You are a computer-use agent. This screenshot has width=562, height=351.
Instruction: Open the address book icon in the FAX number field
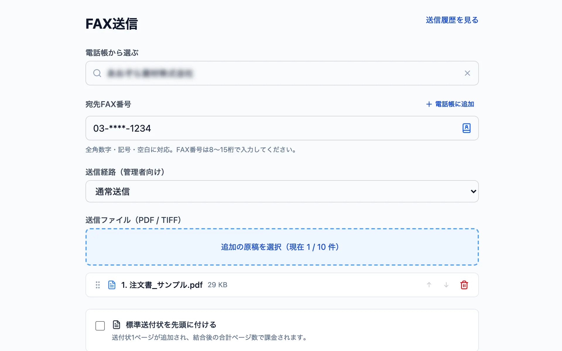coord(467,128)
